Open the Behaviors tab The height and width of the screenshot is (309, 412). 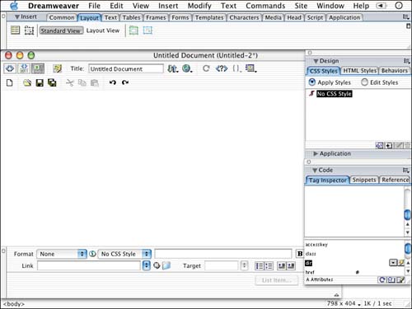click(x=395, y=71)
